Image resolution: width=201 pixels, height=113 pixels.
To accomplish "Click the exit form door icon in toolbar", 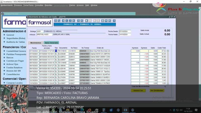I will [110, 21].
